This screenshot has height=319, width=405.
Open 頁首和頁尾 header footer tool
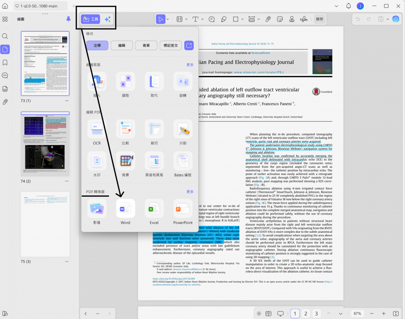(x=154, y=164)
